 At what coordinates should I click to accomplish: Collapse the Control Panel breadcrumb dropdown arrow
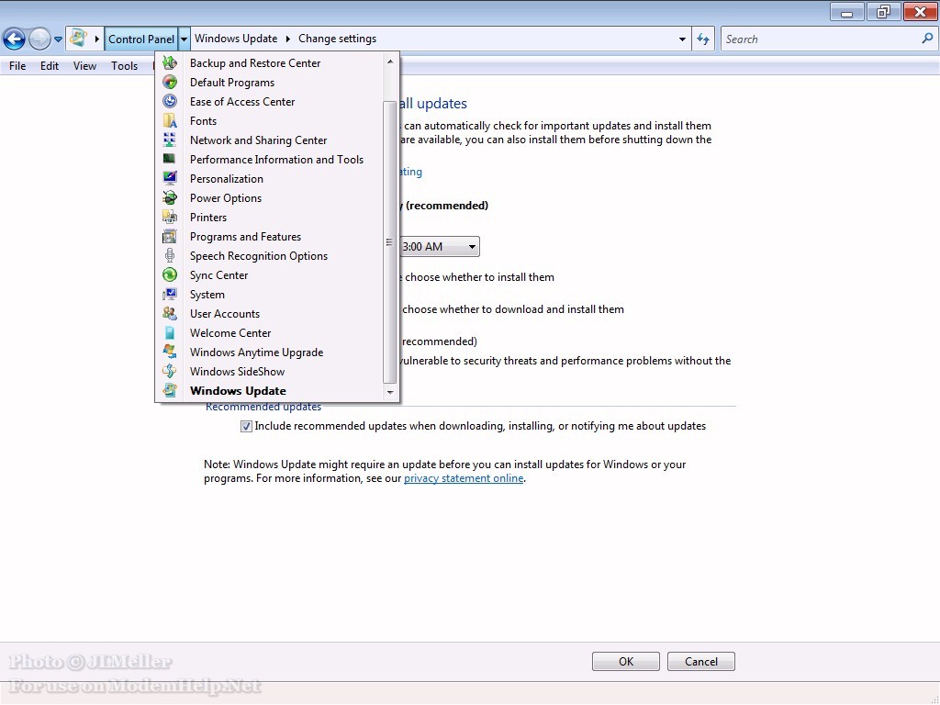tap(184, 39)
